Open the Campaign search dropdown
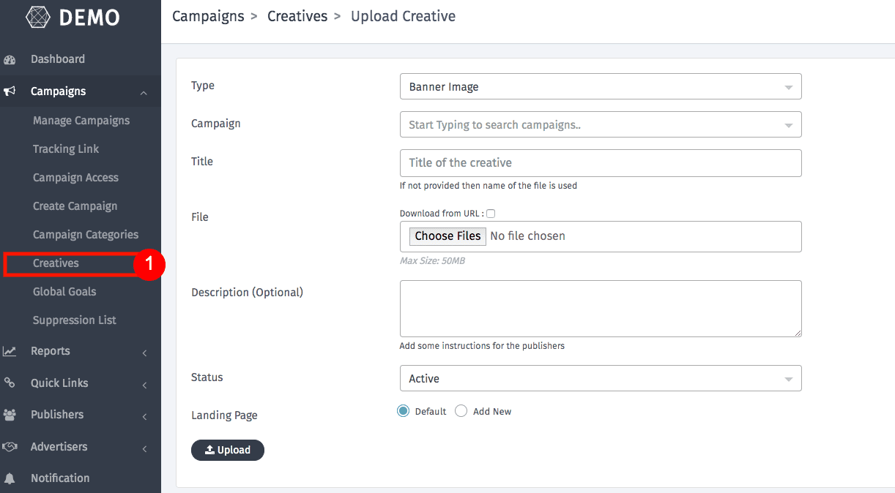 pyautogui.click(x=600, y=124)
